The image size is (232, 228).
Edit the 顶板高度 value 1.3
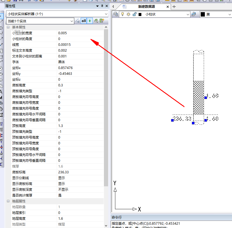tap(80, 126)
